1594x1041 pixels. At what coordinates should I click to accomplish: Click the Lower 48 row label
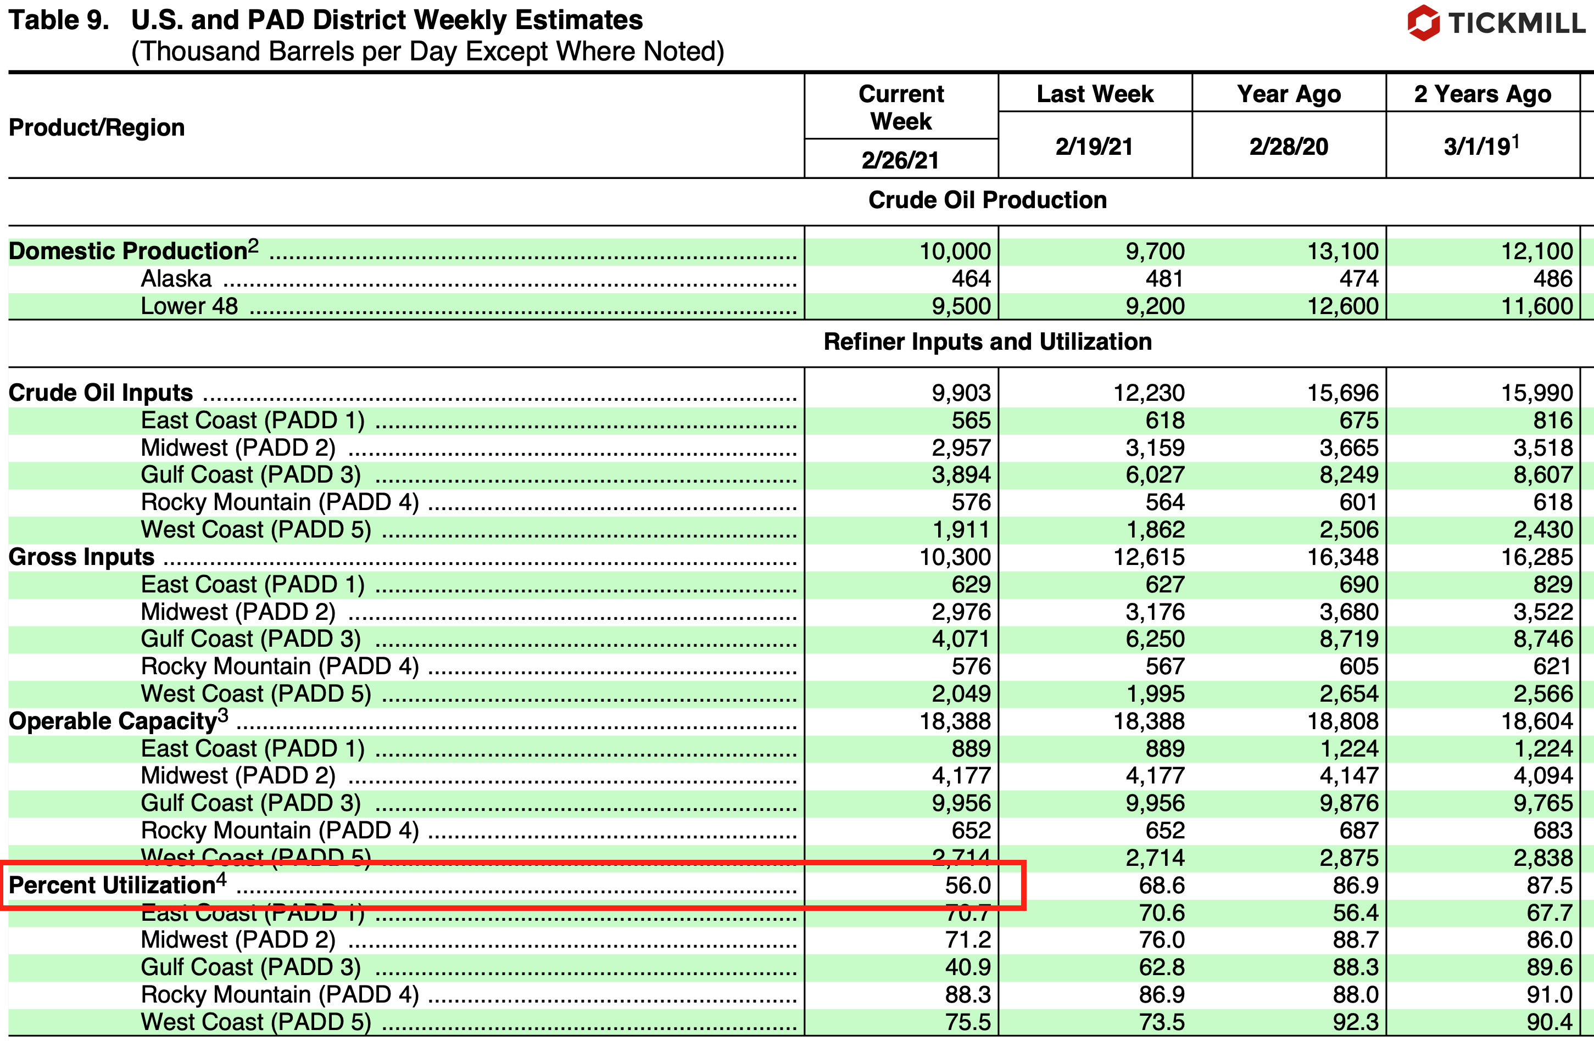(x=189, y=306)
